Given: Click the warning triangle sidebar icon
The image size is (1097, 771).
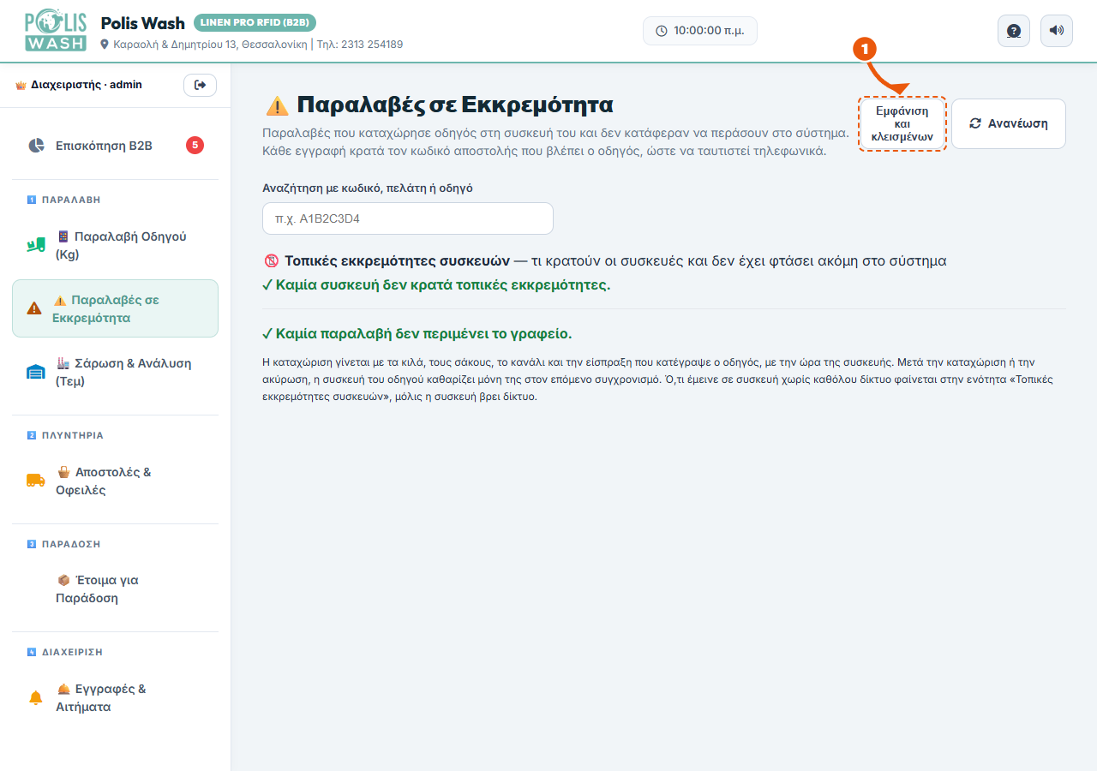Looking at the screenshot, I should (x=34, y=308).
